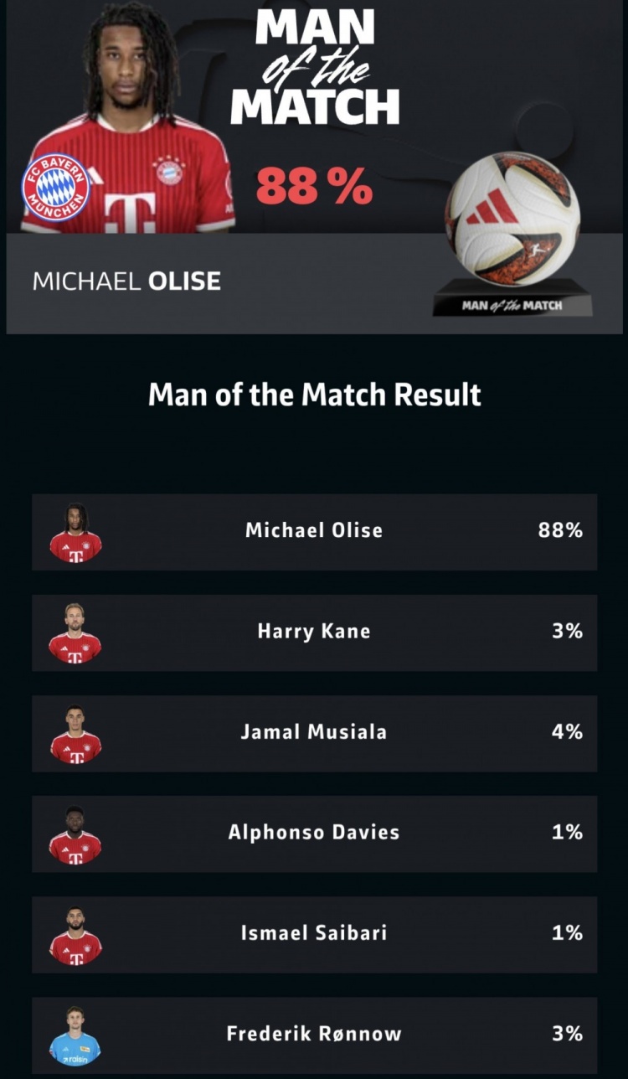Select the Jamal Musiala name in results
Viewport: 628px width, 1079px height.
314,731
